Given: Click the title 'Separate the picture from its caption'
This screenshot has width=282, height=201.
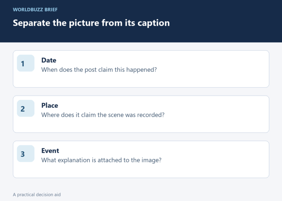Looking at the screenshot, I should 91,23.
